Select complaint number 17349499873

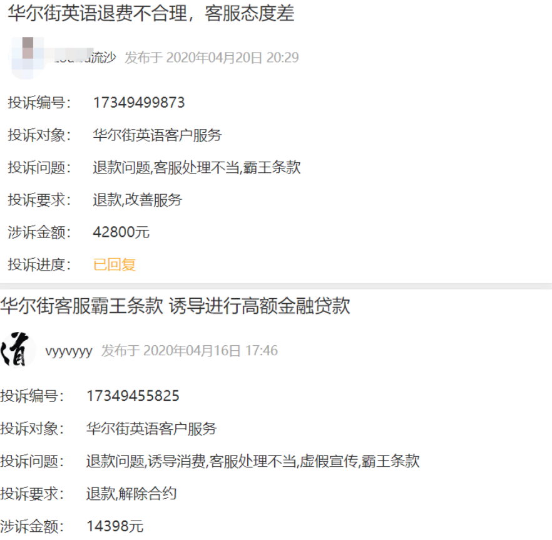[139, 103]
